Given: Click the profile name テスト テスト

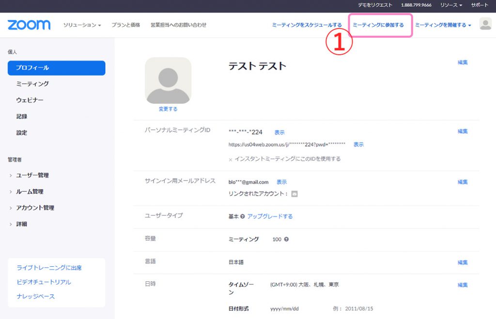Looking at the screenshot, I should 257,66.
